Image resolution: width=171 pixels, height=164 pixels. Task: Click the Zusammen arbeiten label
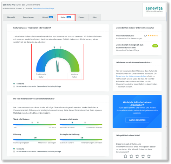(x=94, y=128)
